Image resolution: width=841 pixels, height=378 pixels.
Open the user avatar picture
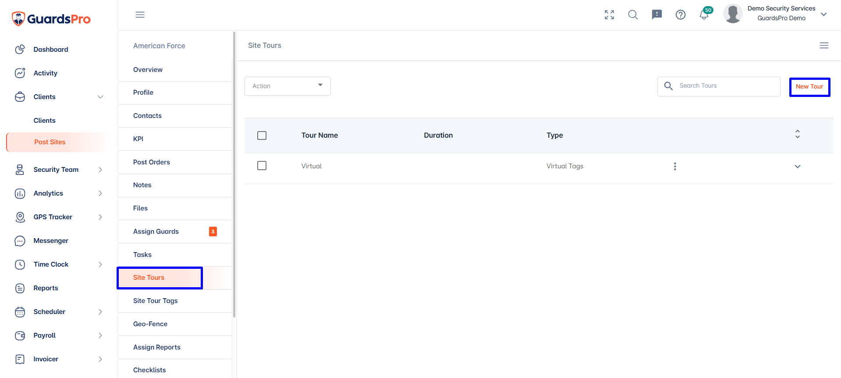pos(733,14)
